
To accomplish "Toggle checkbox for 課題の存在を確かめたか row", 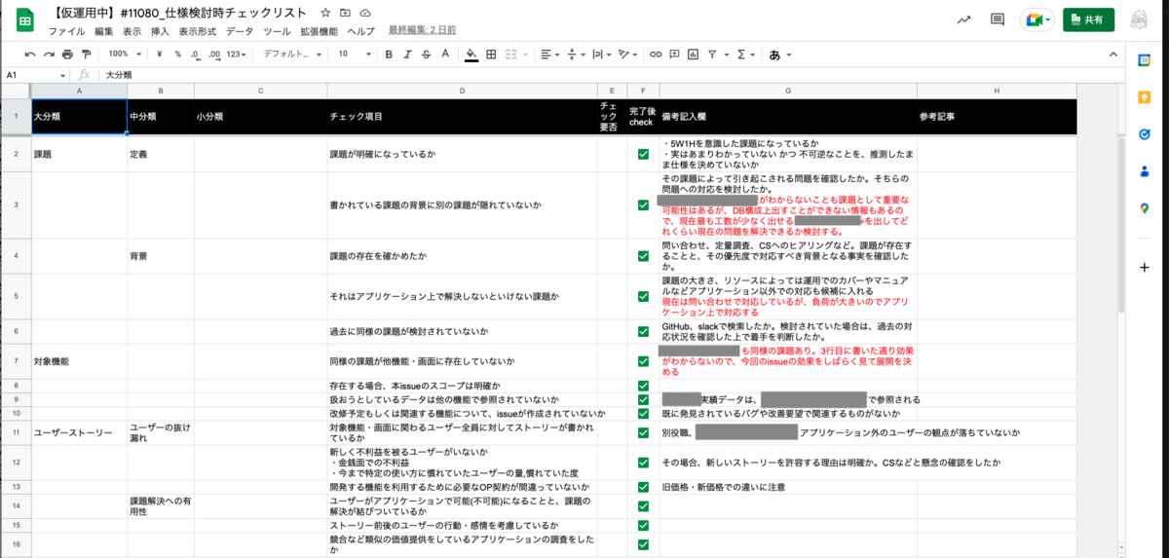I will tap(643, 256).
